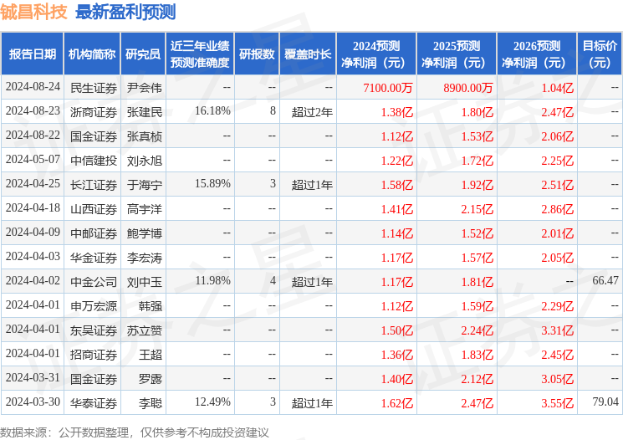Select analyst 苏立赞
Viewport: 623px width, 440px height.
[144, 330]
